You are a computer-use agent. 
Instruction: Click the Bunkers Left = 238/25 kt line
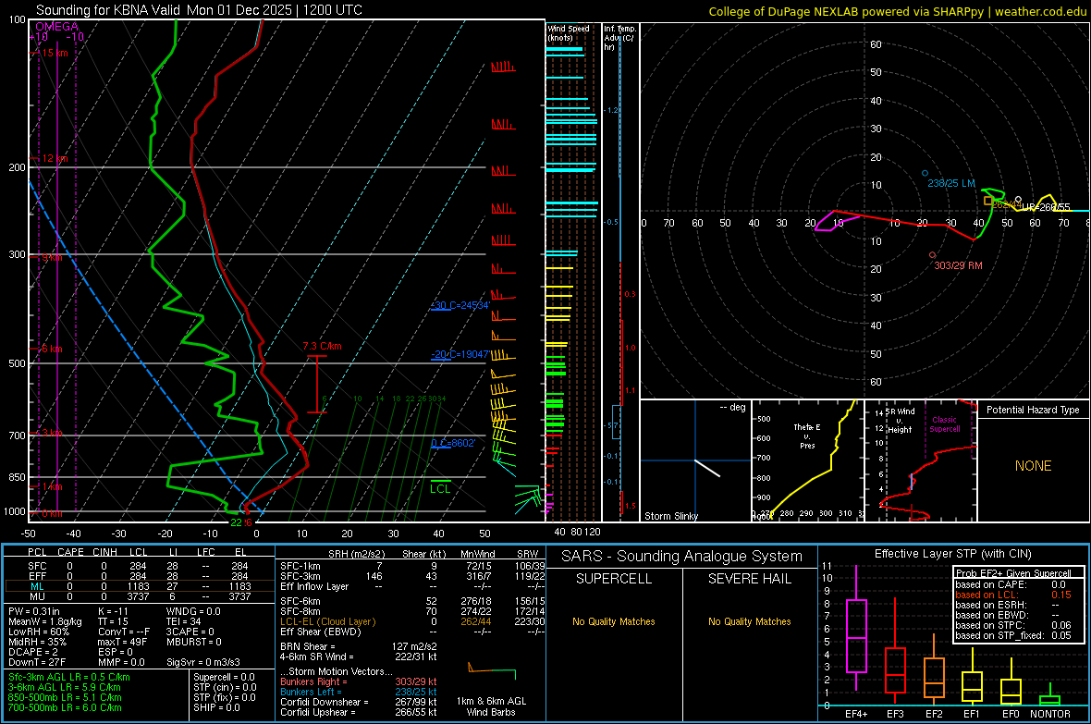pos(359,692)
